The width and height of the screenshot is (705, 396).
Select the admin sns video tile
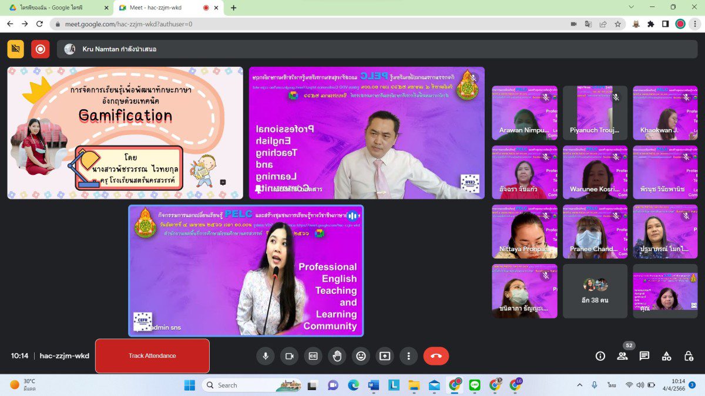(x=246, y=270)
